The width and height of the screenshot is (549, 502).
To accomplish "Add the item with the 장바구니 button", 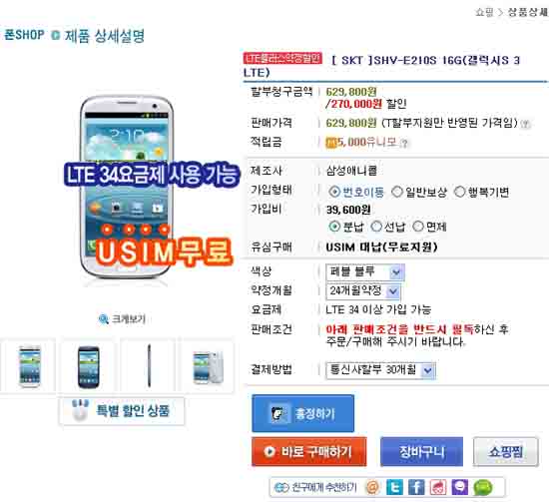I will coord(421,451).
